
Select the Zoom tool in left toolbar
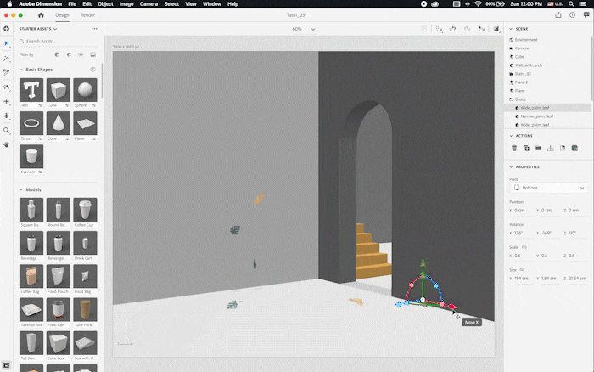[x=7, y=130]
